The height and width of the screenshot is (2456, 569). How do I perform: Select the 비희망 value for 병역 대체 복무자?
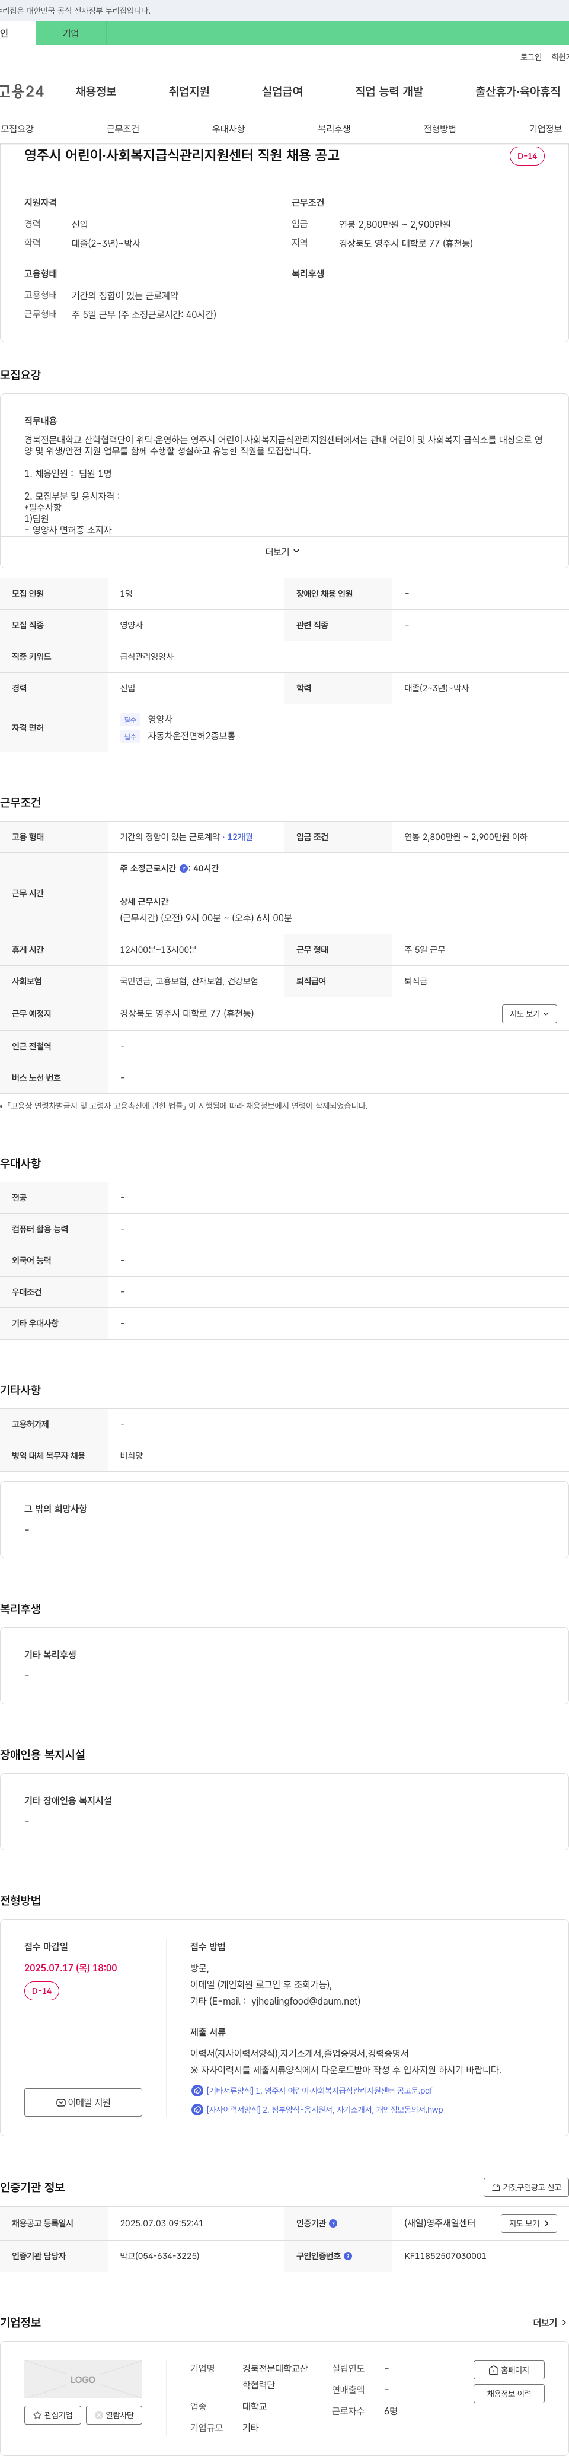coord(132,1456)
